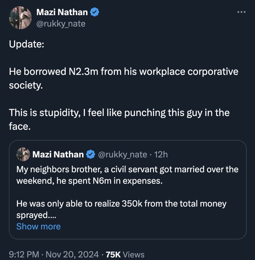Click the main tweet author's profile avatar
Screen dimensions: 255x260
point(20,18)
